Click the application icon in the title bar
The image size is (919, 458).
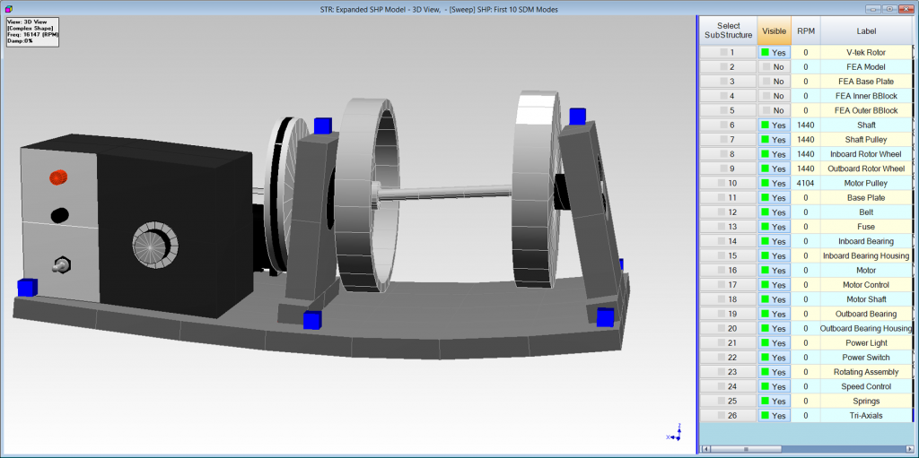tap(7, 8)
